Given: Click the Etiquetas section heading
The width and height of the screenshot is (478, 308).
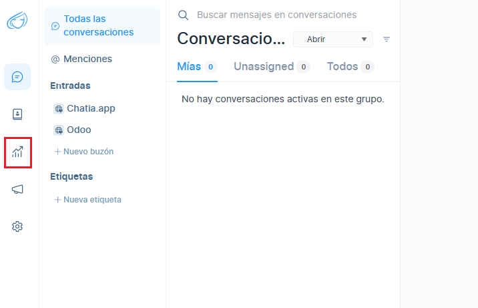Looking at the screenshot, I should (71, 176).
